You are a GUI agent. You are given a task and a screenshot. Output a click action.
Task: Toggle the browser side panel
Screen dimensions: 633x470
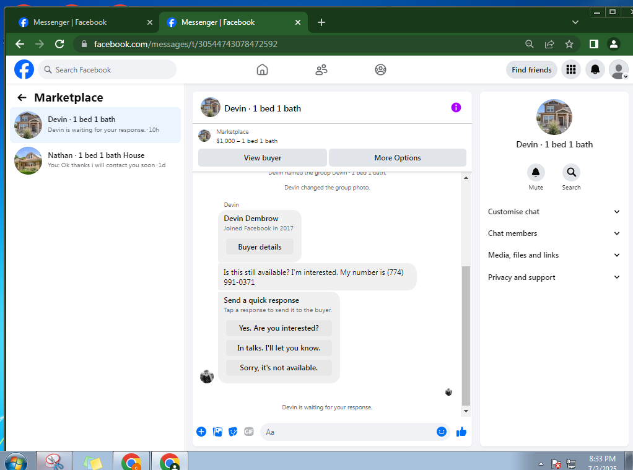pyautogui.click(x=593, y=44)
